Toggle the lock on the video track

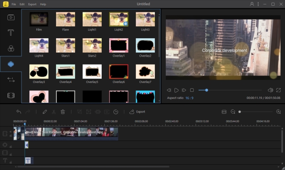11,136
